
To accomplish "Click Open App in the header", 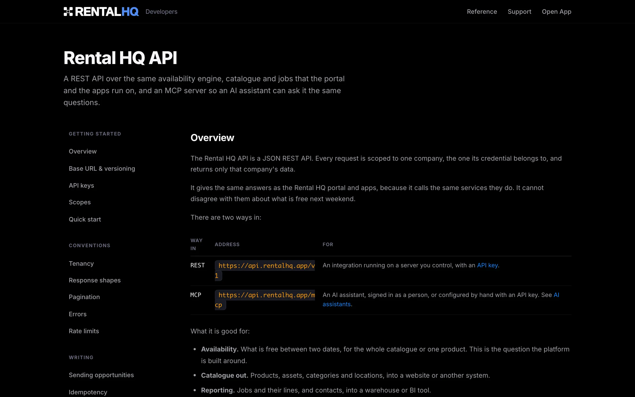I will (556, 12).
